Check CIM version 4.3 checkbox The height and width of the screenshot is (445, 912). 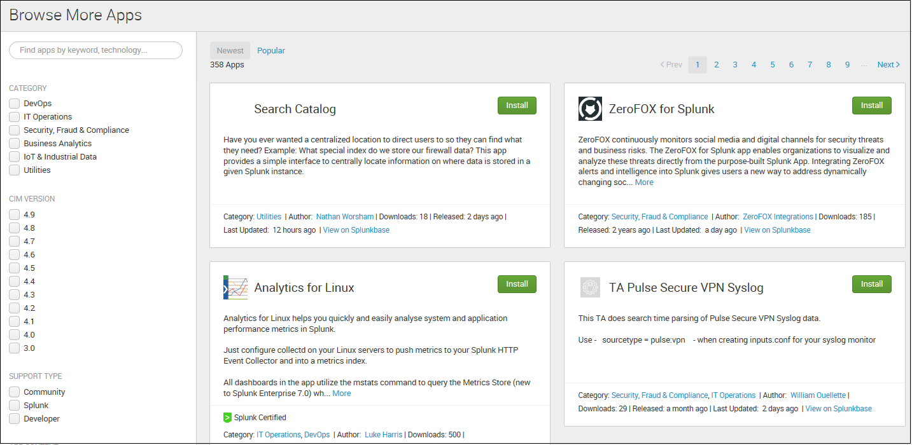click(14, 295)
